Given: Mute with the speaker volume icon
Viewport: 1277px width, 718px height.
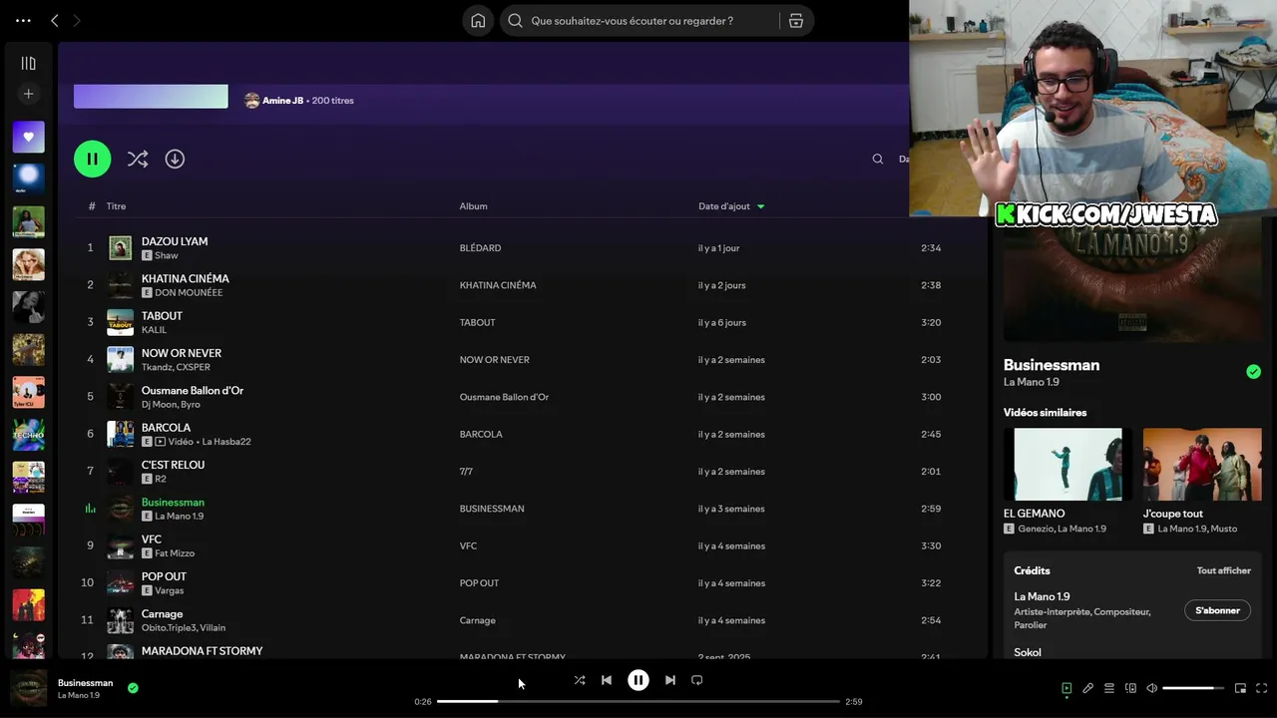Looking at the screenshot, I should [x=1152, y=688].
